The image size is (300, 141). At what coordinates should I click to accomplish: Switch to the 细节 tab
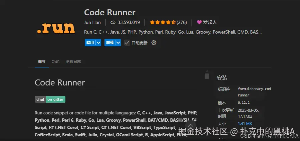[42, 62]
